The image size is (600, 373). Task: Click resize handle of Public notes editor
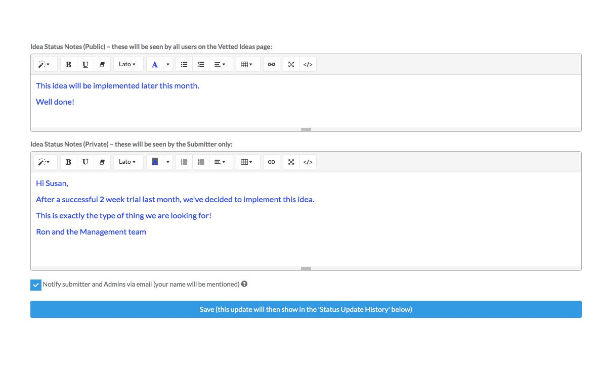pos(306,129)
